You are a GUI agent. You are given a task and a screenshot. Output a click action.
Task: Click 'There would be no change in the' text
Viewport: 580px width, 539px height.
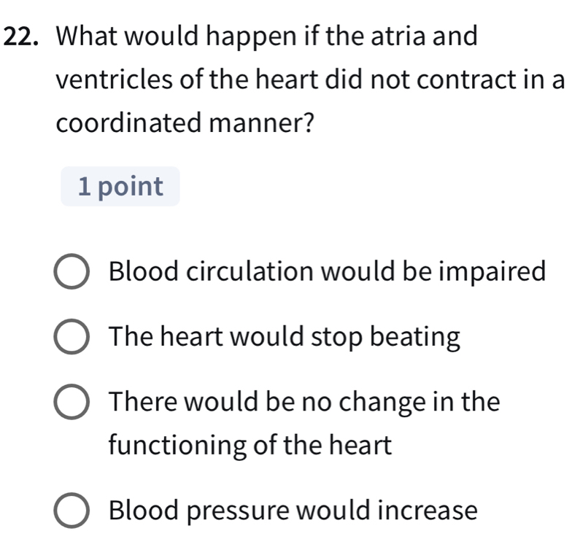tap(304, 402)
